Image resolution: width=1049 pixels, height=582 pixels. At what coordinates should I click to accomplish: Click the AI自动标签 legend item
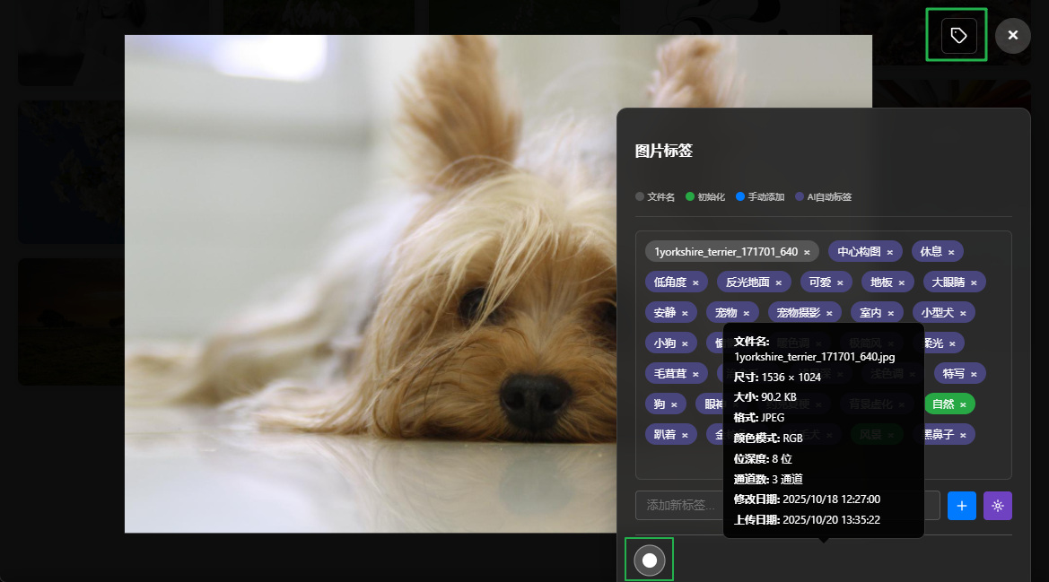pos(828,196)
